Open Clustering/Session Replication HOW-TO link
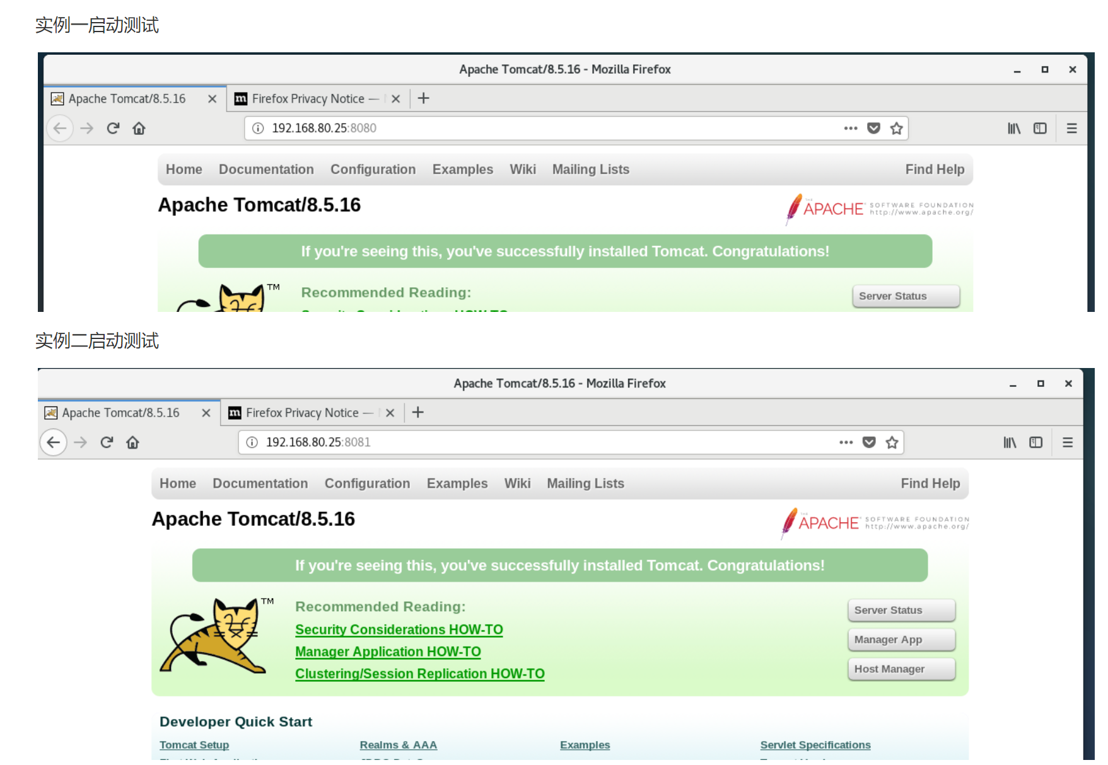1108x765 pixels. [x=420, y=674]
